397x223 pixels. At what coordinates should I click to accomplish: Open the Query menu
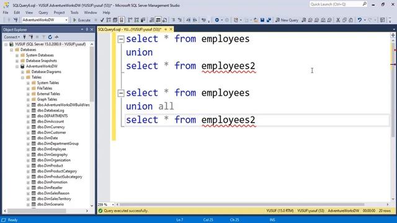coord(43,12)
